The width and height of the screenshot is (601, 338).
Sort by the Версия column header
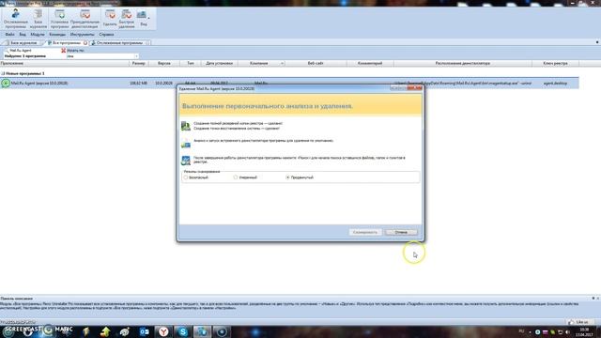click(163, 63)
